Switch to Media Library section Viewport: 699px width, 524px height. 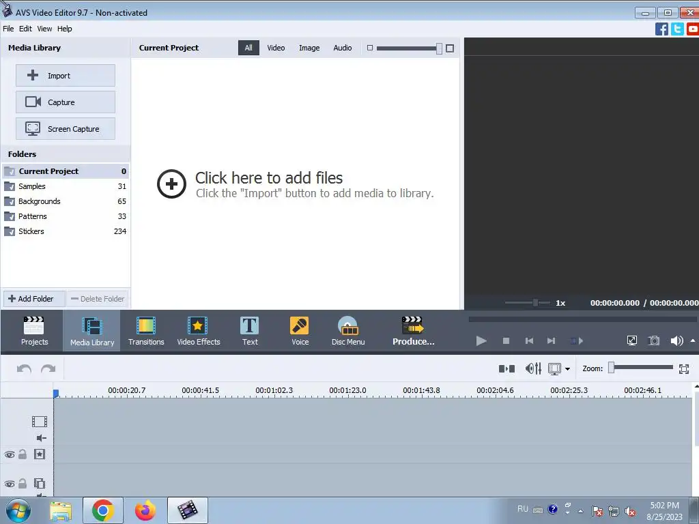[92, 331]
